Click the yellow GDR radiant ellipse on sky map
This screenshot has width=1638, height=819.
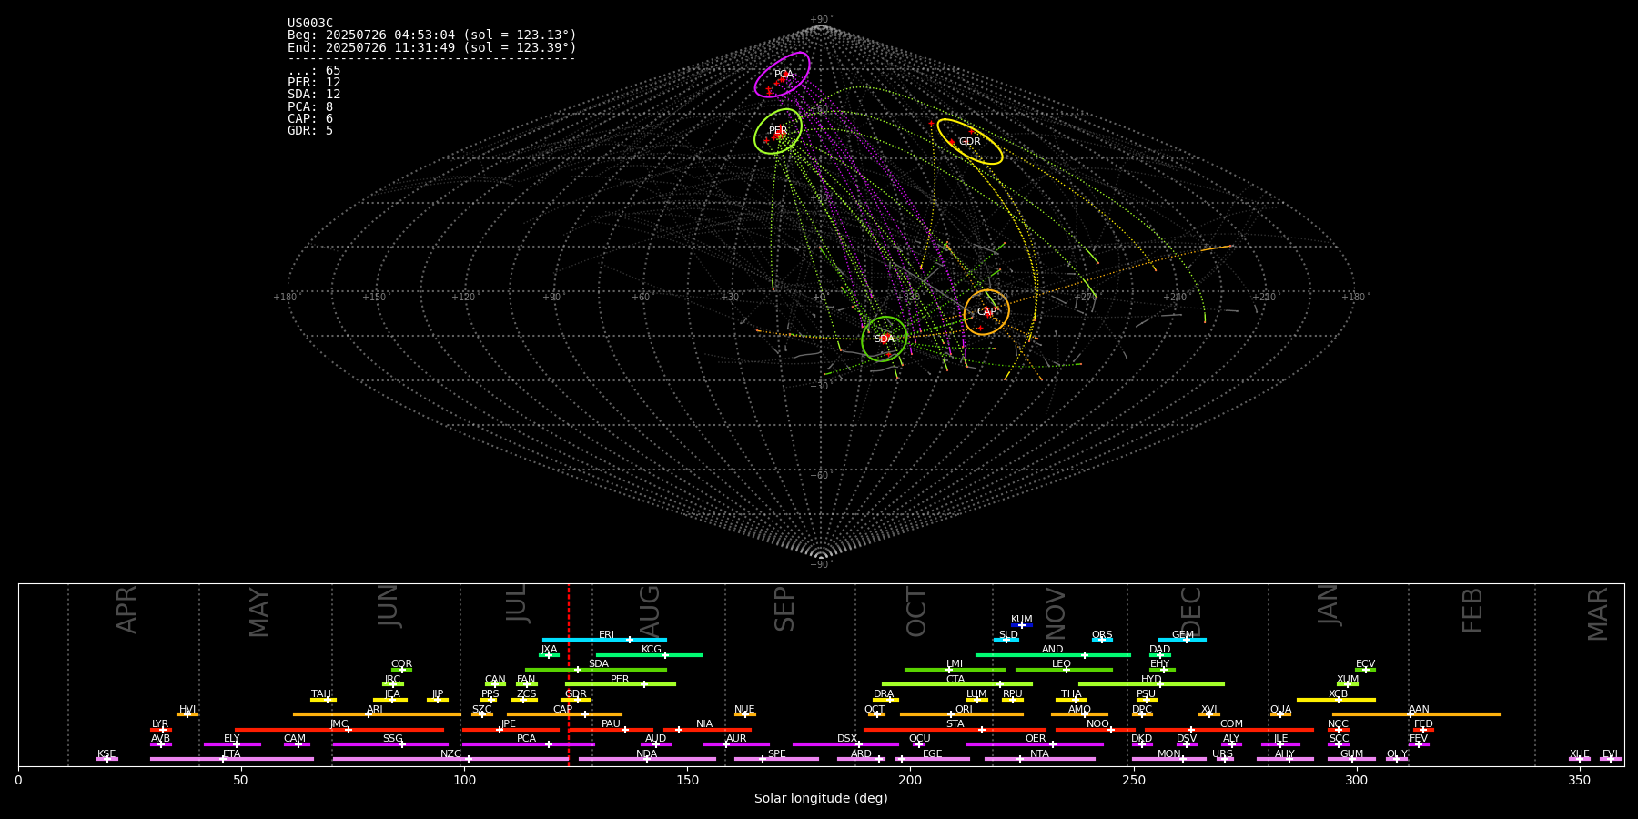click(970, 141)
